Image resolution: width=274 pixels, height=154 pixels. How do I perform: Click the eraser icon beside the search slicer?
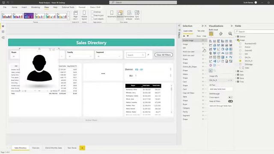(148, 55)
